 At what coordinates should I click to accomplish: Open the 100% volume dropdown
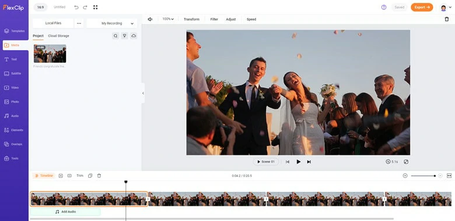point(168,19)
